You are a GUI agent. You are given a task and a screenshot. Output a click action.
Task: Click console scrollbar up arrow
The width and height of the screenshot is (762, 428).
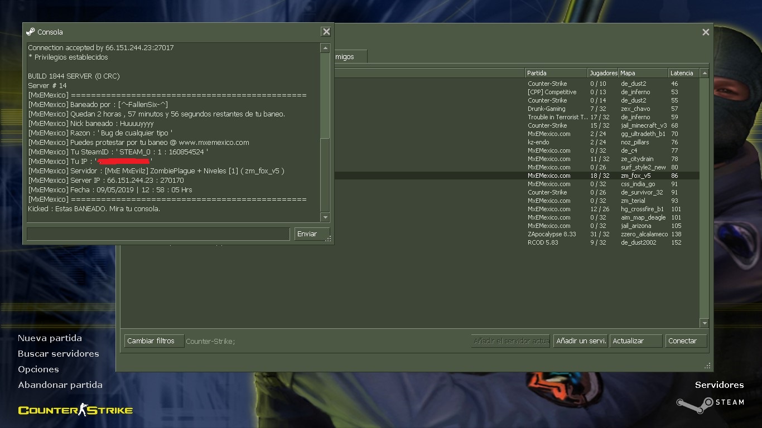pyautogui.click(x=325, y=48)
